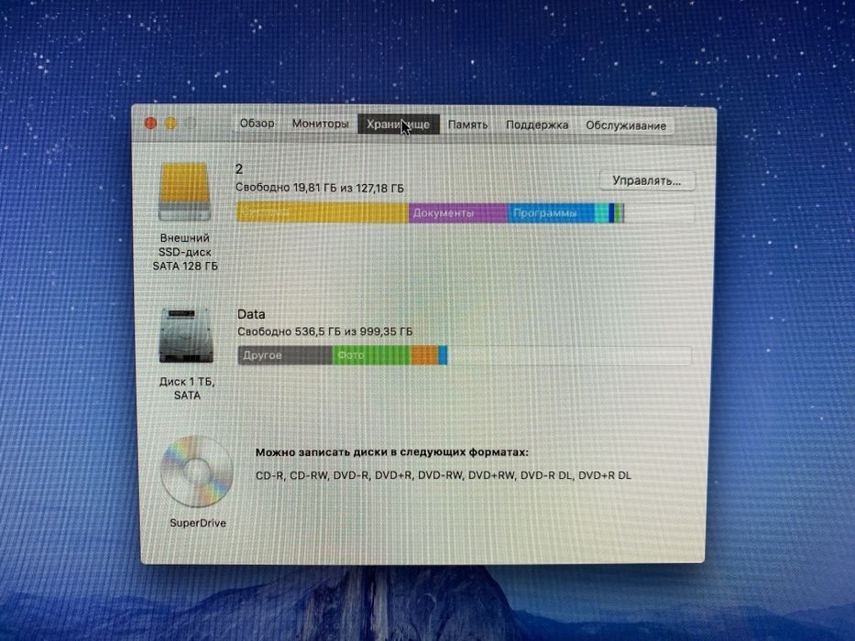Click the purple Документы storage segment
855x641 pixels.
point(458,212)
